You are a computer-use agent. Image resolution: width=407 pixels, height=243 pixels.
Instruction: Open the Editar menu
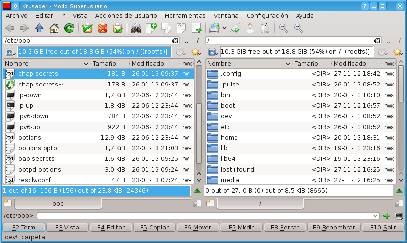44,16
